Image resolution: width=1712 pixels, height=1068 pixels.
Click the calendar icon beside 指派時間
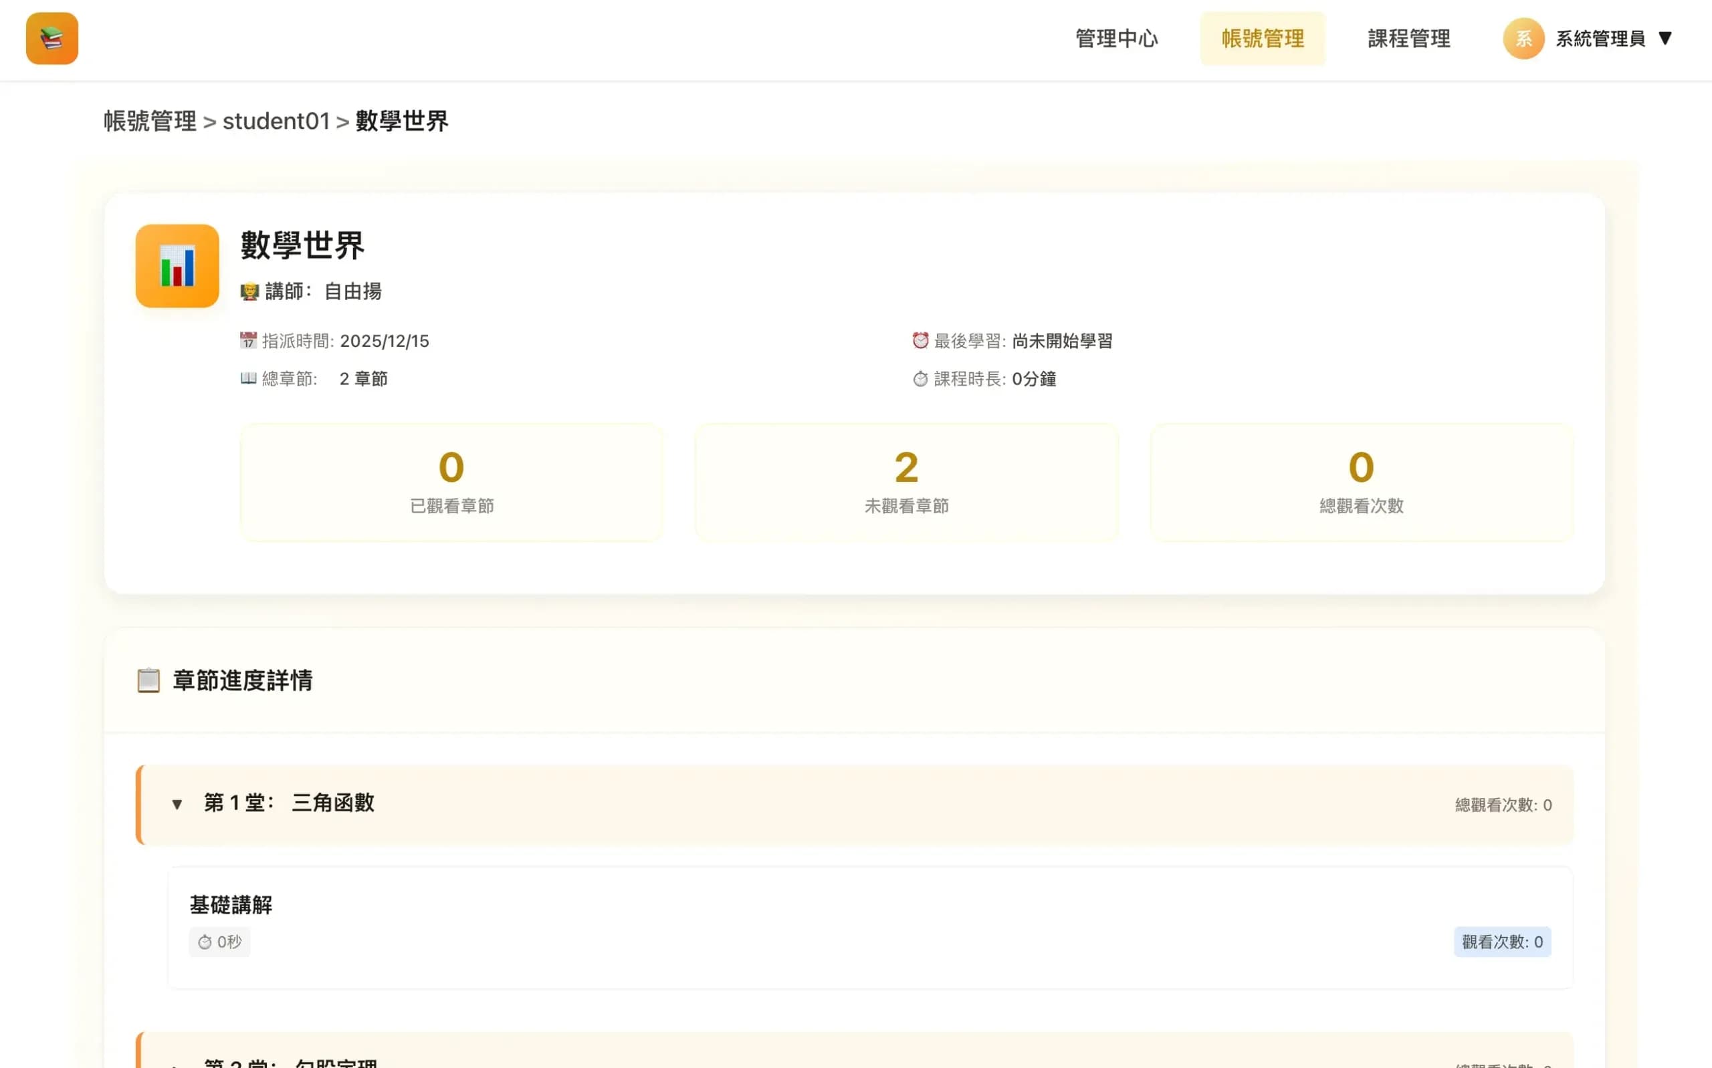[x=246, y=340]
